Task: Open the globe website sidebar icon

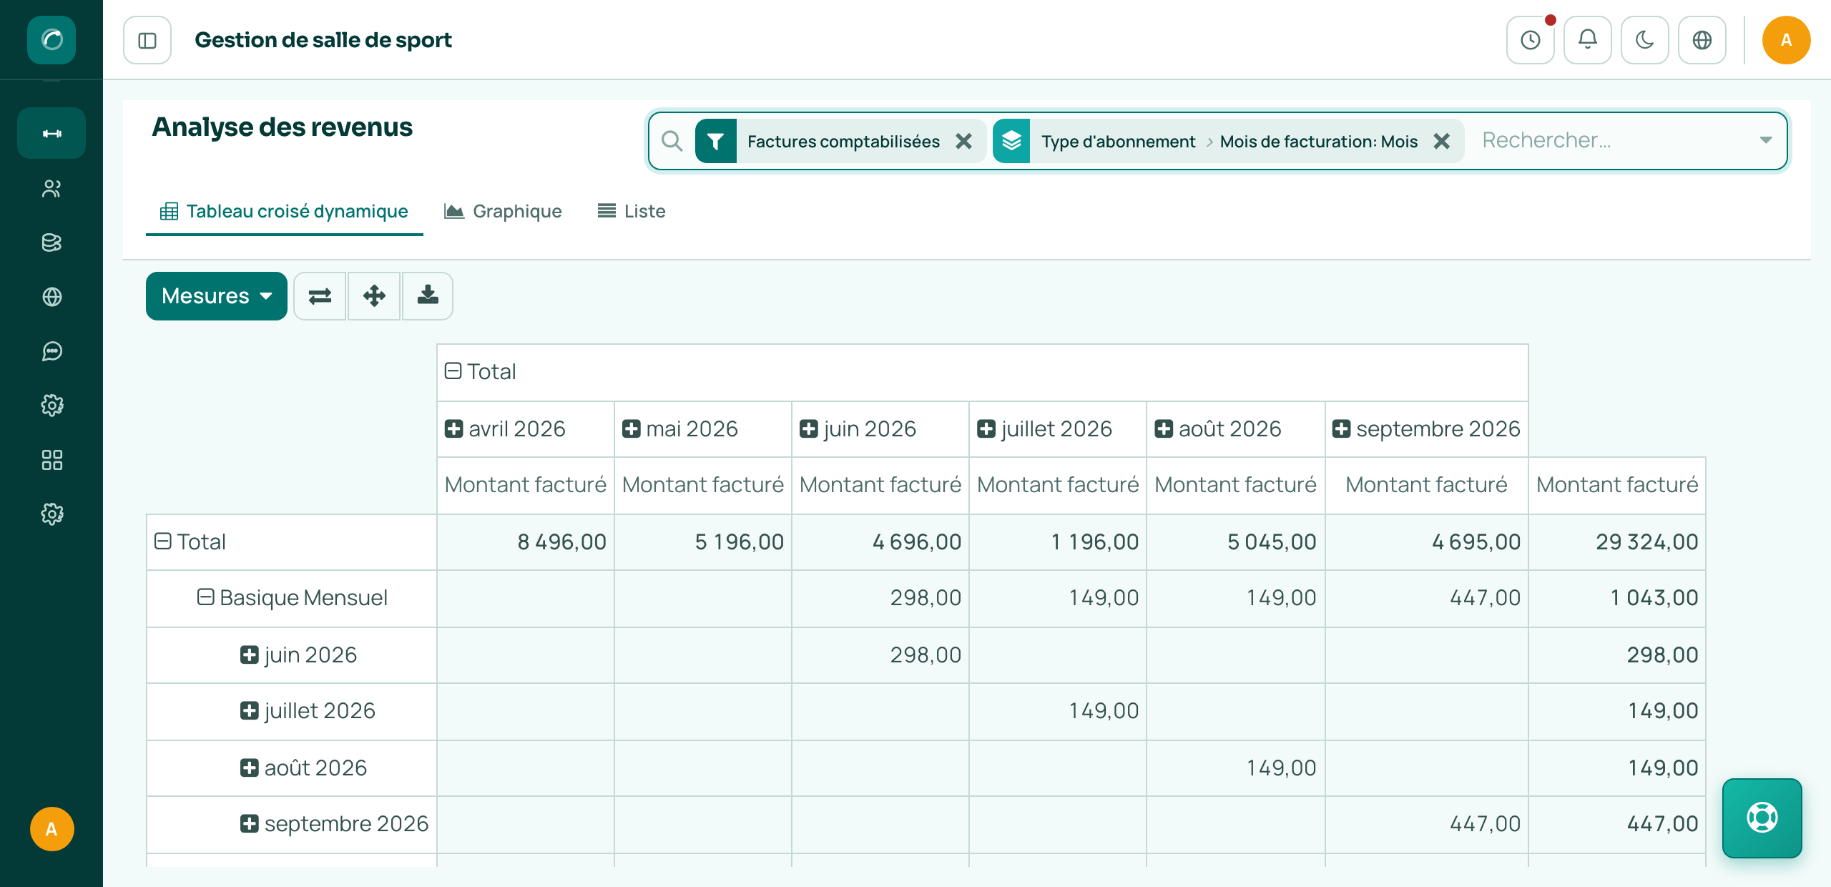Action: tap(51, 297)
